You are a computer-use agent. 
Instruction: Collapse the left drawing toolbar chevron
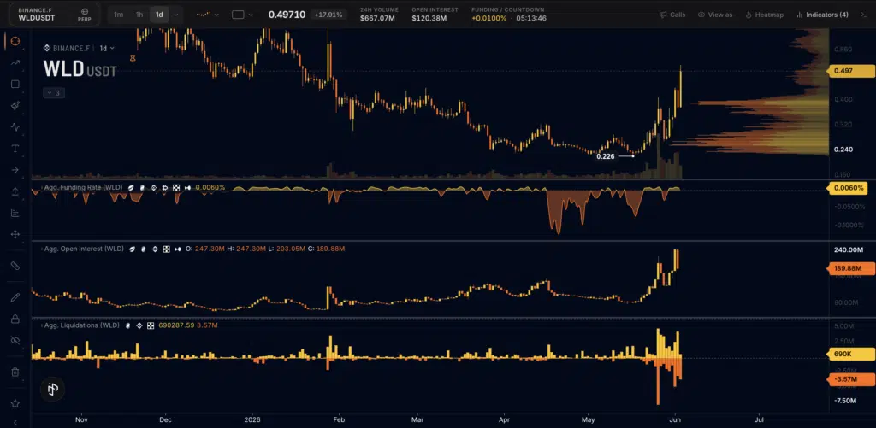pos(15,422)
